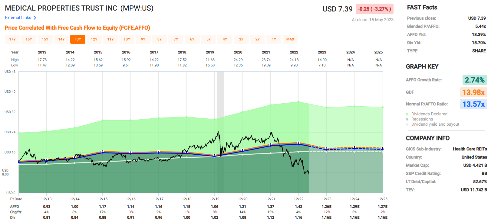The height and width of the screenshot is (222, 491).
Task: Select the active 13Y range tab
Action: (78, 39)
